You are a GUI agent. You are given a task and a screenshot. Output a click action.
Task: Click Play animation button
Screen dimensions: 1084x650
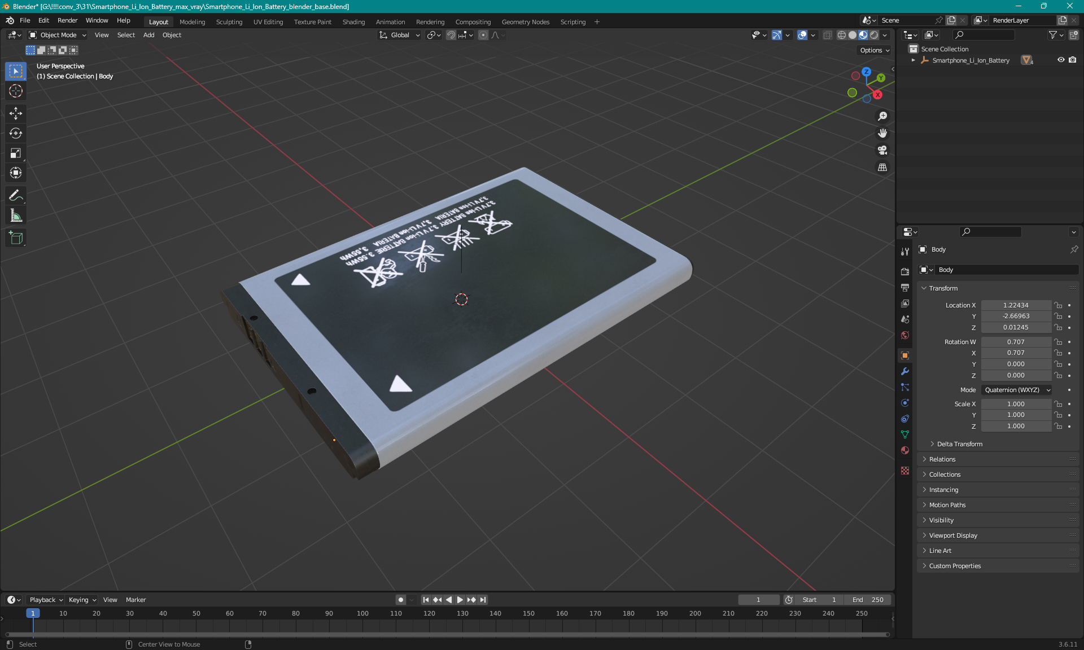[x=460, y=600]
